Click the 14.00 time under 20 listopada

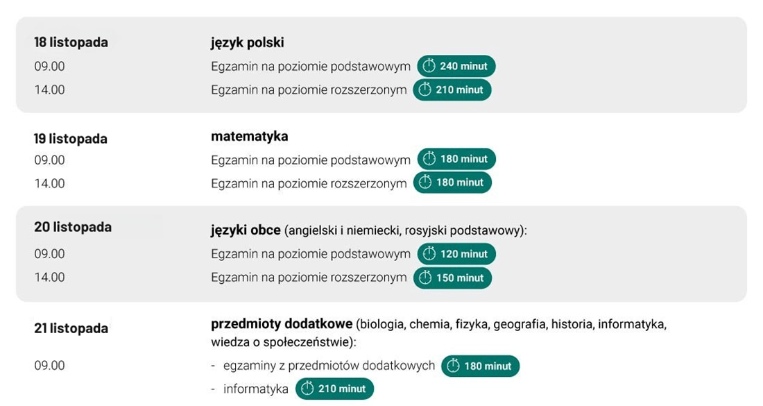pyautogui.click(x=49, y=277)
